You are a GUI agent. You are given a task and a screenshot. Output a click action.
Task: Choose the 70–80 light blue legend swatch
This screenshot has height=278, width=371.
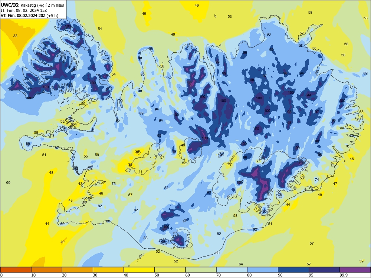(x=232, y=270)
